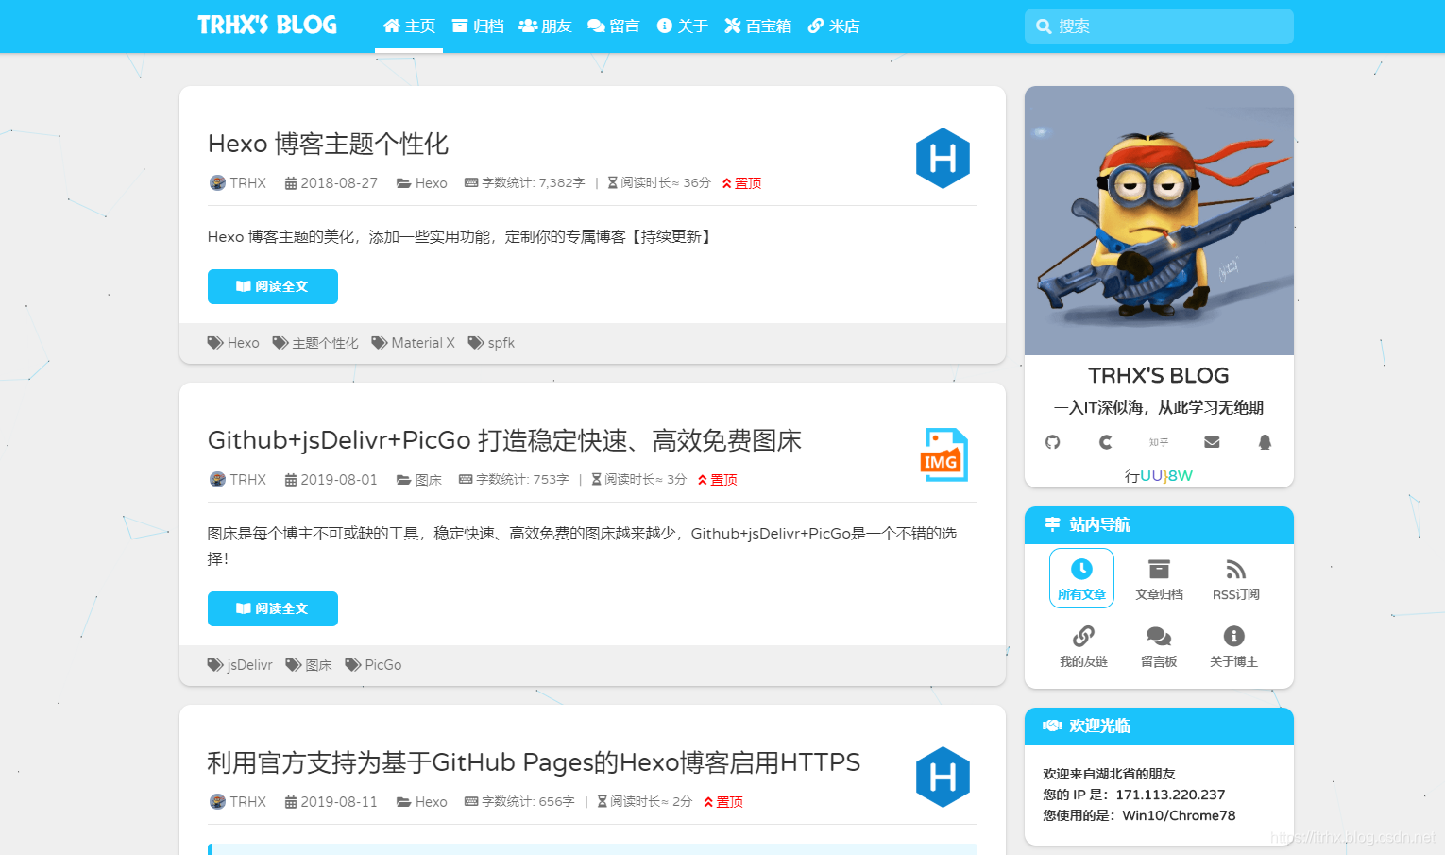Click 置顶 pin label on 图床 post
The image size is (1445, 855).
click(717, 480)
